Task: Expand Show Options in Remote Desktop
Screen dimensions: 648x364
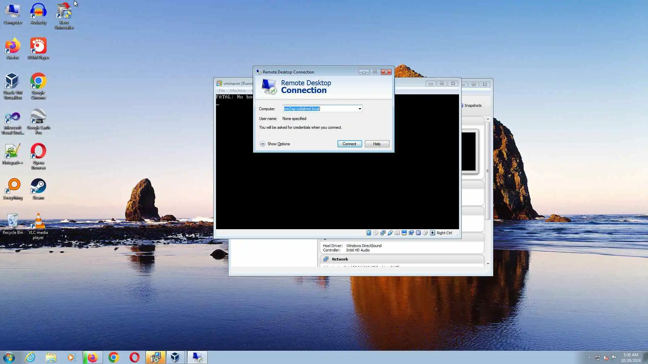Action: click(263, 144)
